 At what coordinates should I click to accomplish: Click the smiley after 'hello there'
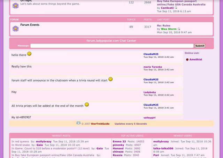29,54
